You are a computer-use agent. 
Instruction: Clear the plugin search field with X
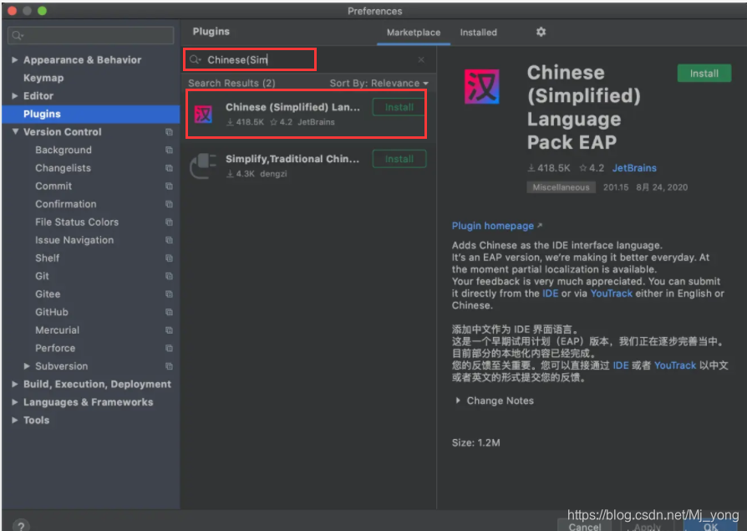[421, 59]
